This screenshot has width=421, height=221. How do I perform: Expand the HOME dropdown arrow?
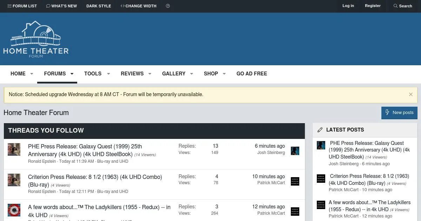pyautogui.click(x=32, y=74)
